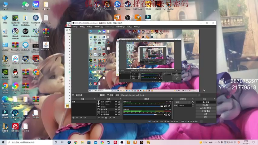Lock the 窗口采集 source
This screenshot has height=145, width=258.
(x=119, y=109)
